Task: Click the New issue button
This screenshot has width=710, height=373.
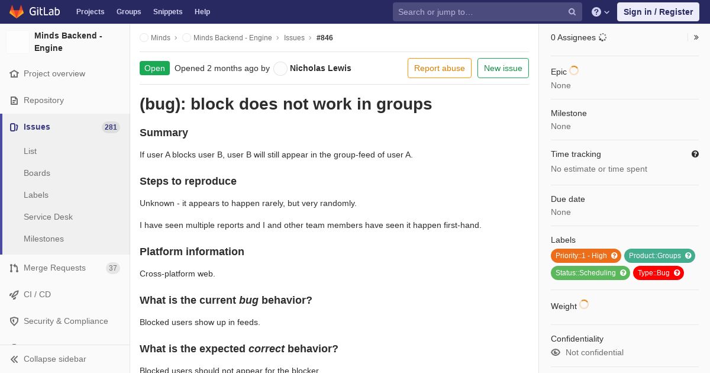Action: [503, 68]
